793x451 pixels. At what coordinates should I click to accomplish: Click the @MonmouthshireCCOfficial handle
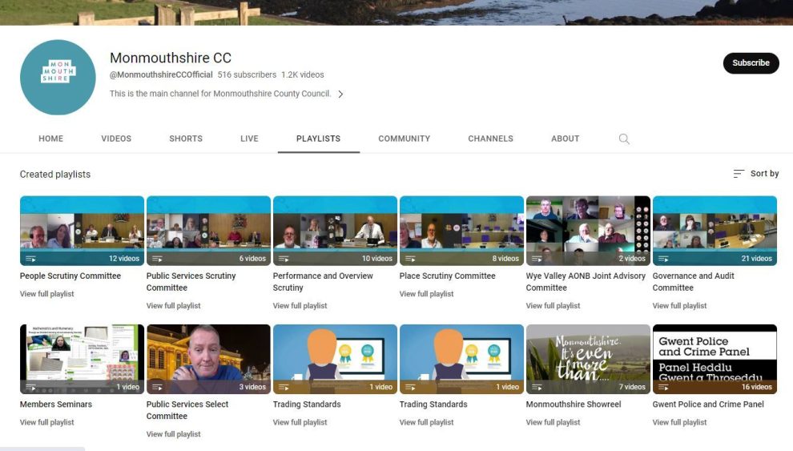(x=161, y=74)
